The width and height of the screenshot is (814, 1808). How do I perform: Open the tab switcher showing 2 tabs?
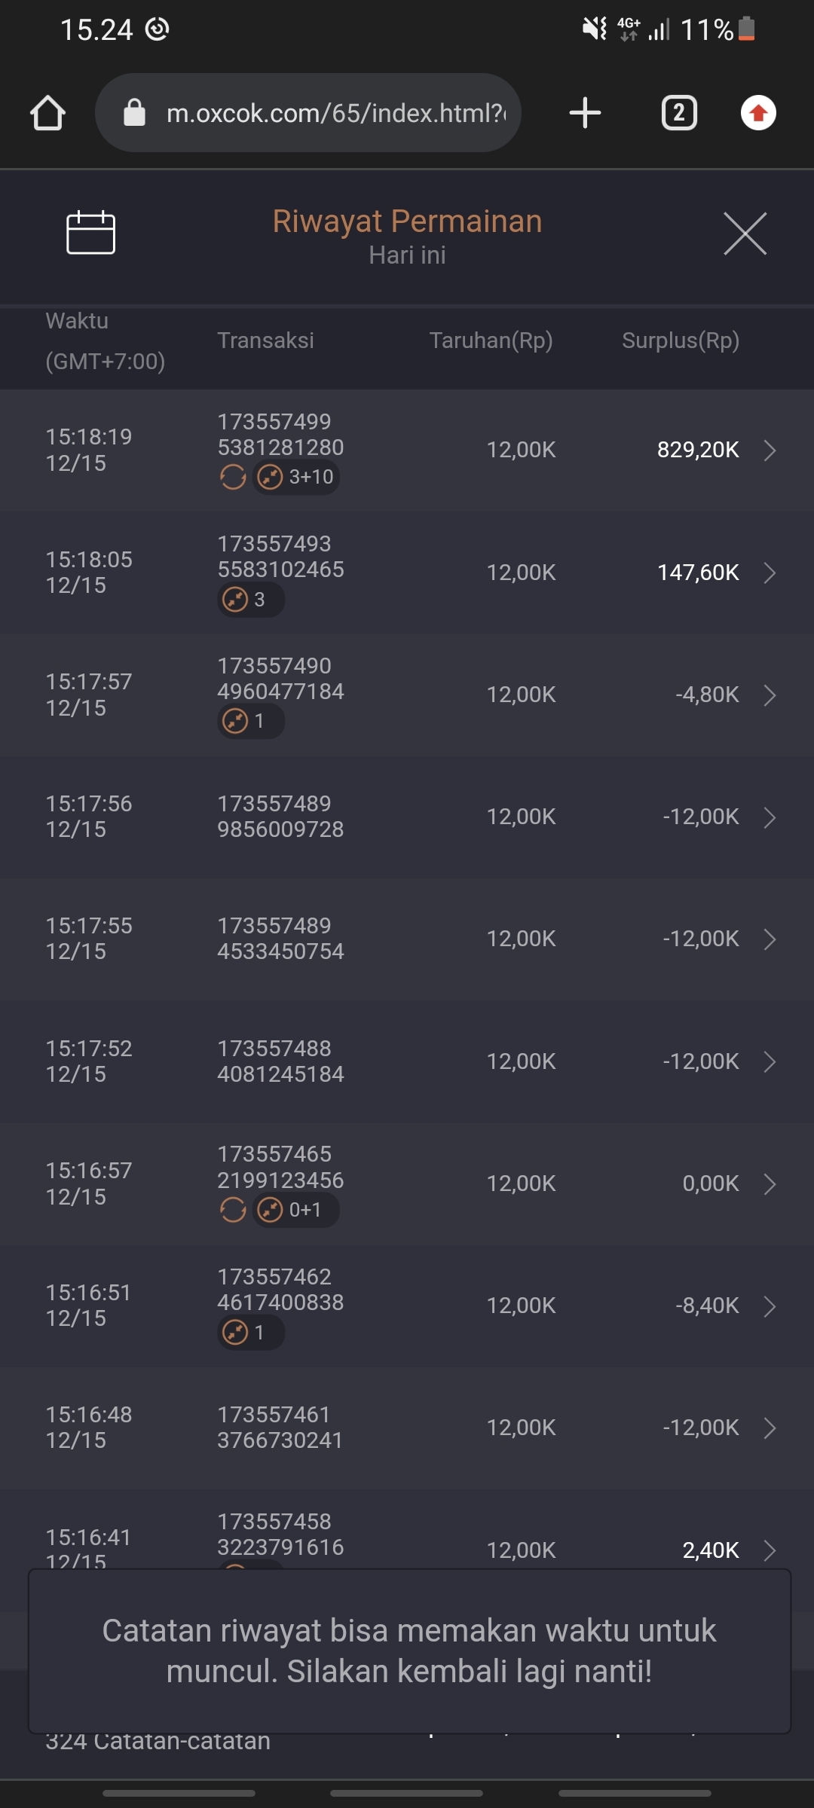(x=678, y=113)
